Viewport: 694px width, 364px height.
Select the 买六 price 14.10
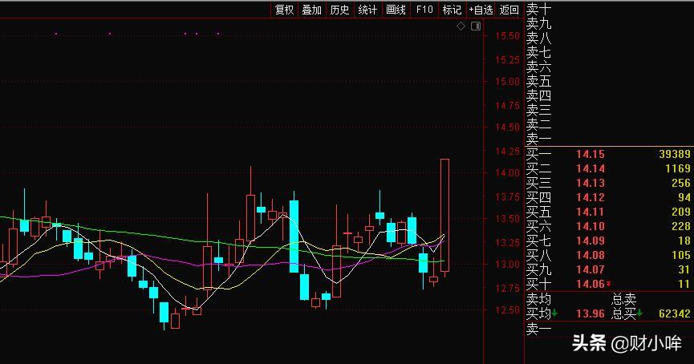(x=590, y=226)
